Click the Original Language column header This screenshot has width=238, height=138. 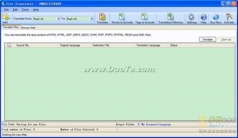[74, 45]
